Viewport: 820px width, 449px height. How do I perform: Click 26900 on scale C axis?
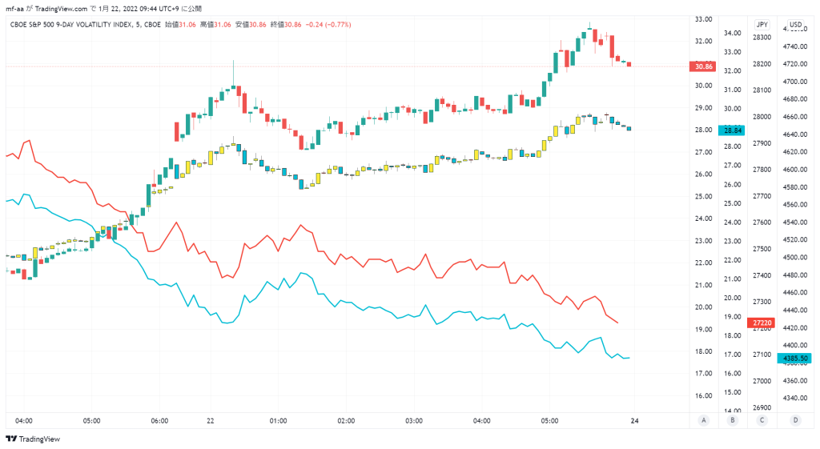[762, 407]
